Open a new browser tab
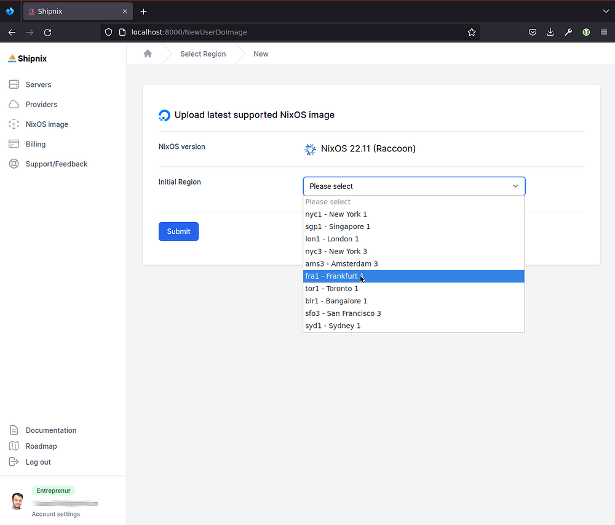Viewport: 615px width, 525px height. tap(143, 11)
